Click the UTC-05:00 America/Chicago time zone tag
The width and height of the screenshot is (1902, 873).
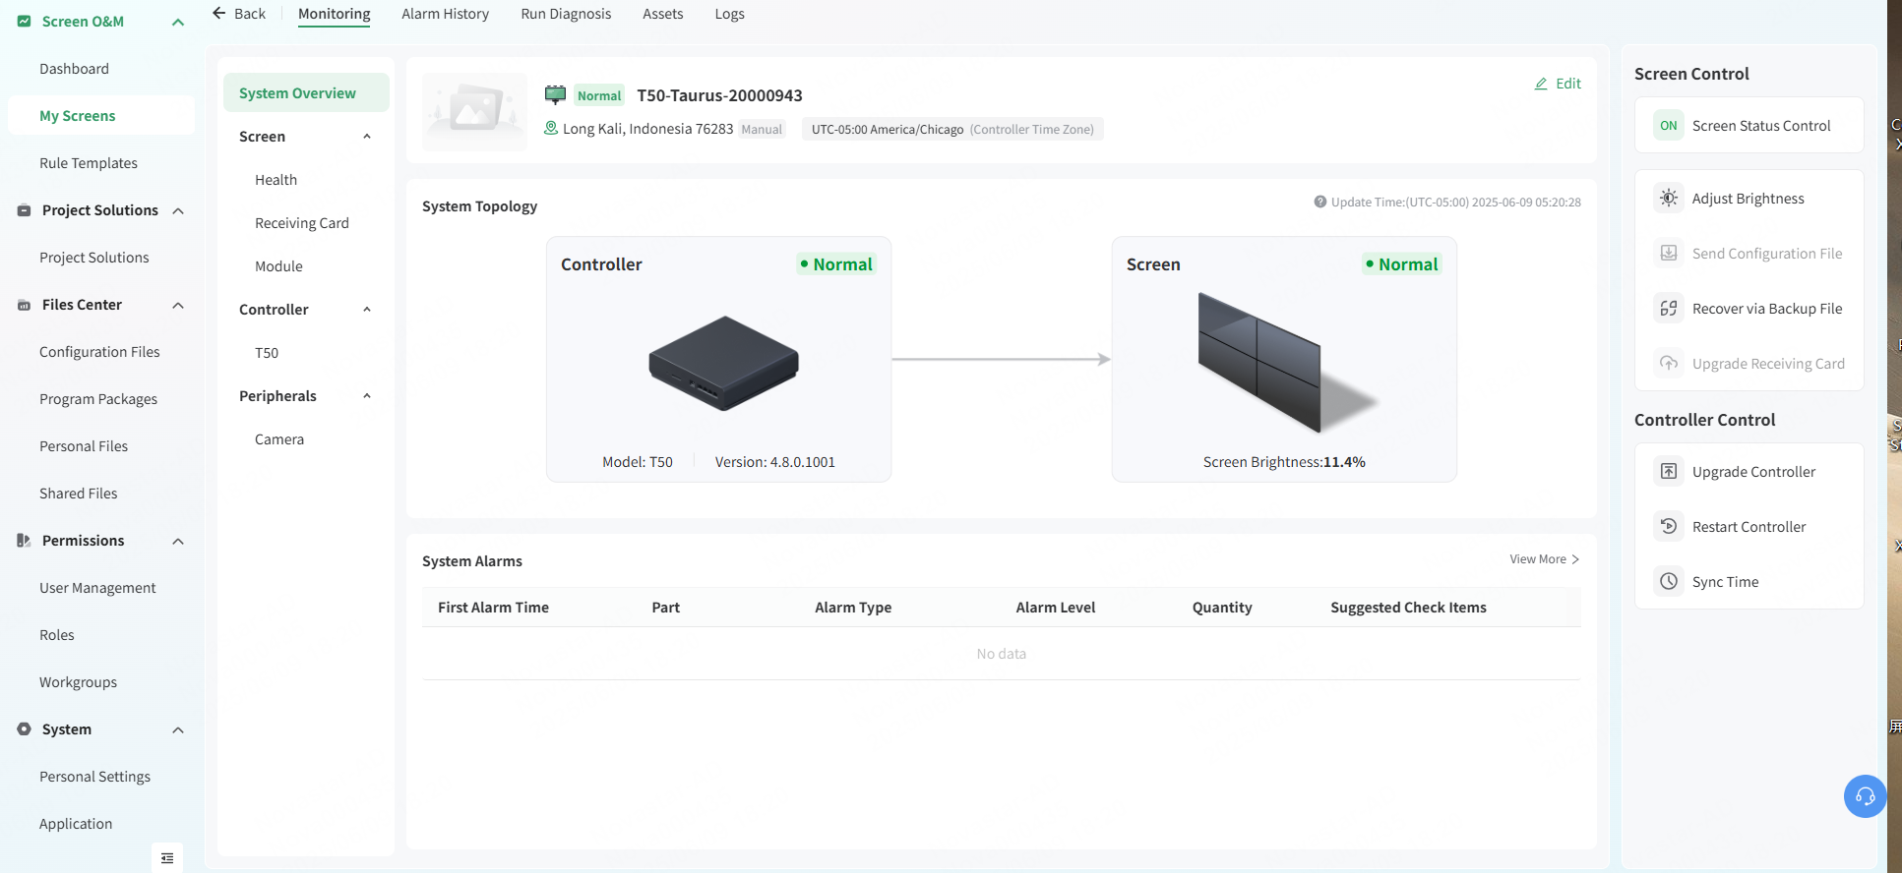pyautogui.click(x=952, y=129)
